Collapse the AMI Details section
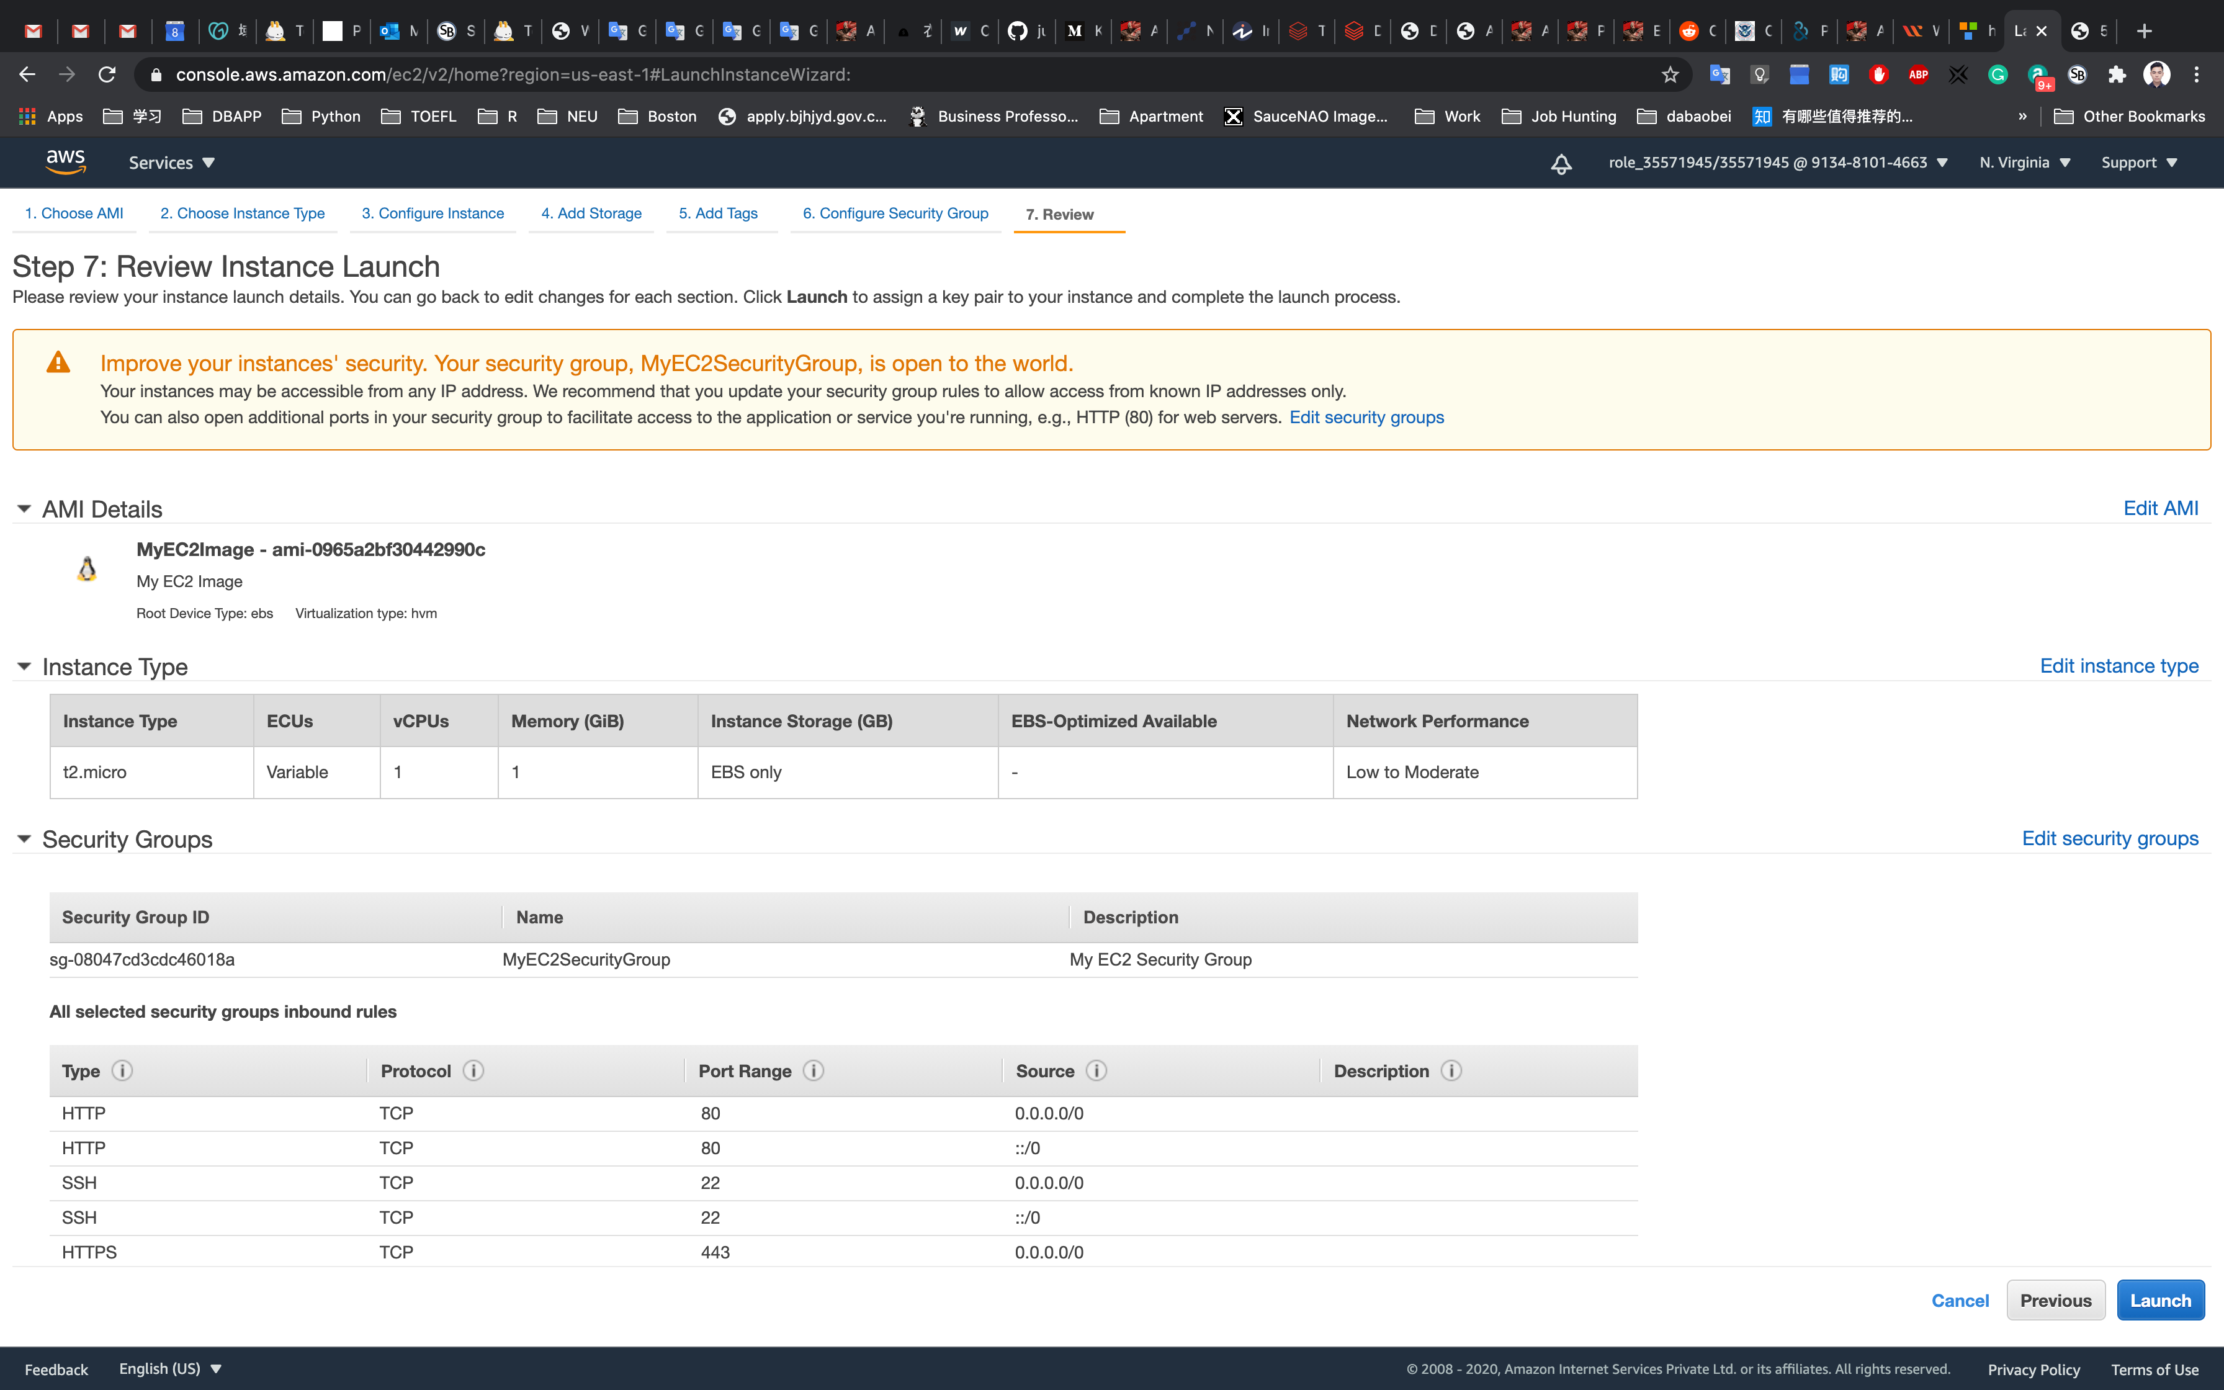This screenshot has height=1390, width=2224. tap(24, 509)
